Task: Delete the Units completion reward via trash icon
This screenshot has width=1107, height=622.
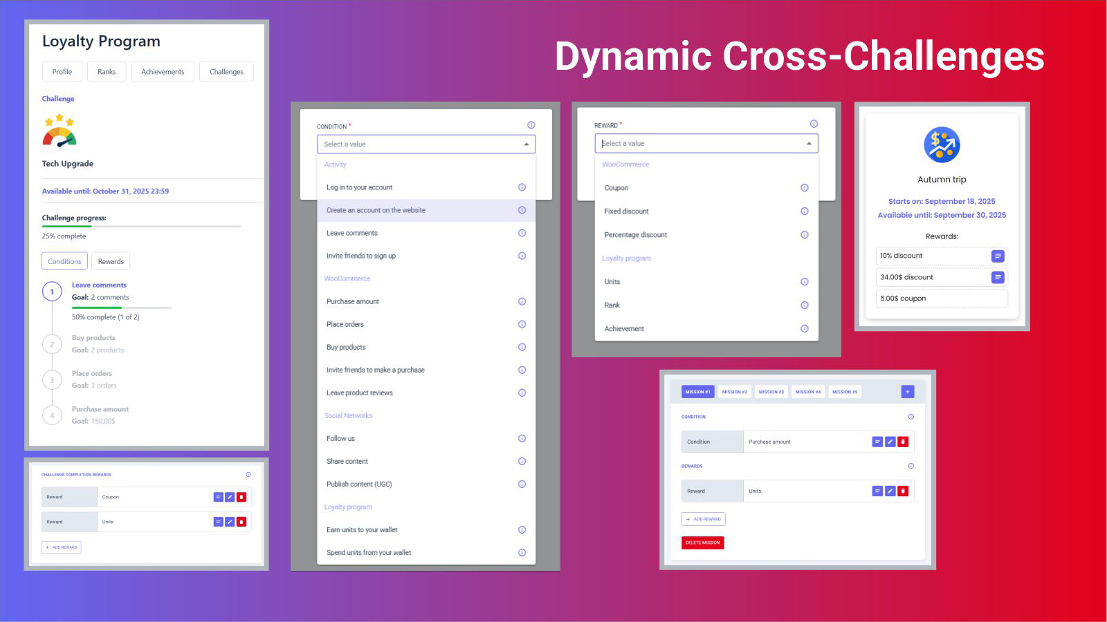Action: (x=241, y=522)
